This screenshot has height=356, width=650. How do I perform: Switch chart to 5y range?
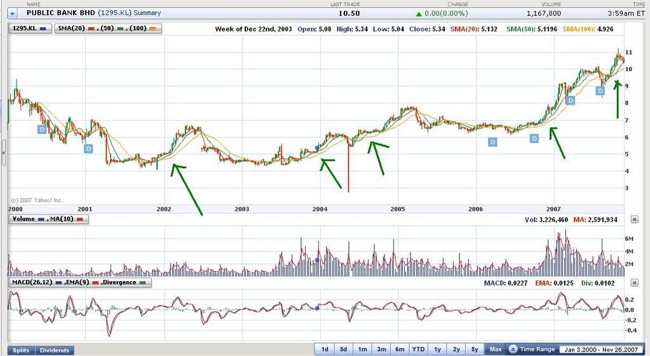click(474, 350)
